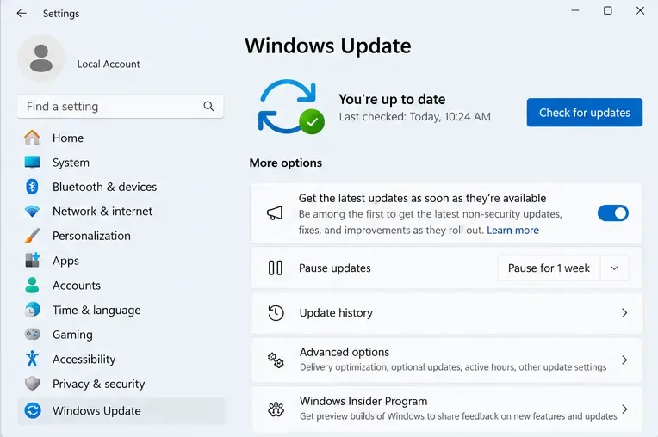Select Apps in the sidebar

pyautogui.click(x=65, y=261)
